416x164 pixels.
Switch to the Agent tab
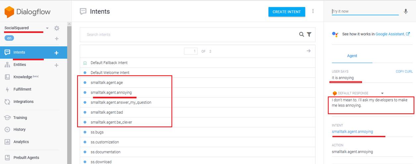(352, 56)
